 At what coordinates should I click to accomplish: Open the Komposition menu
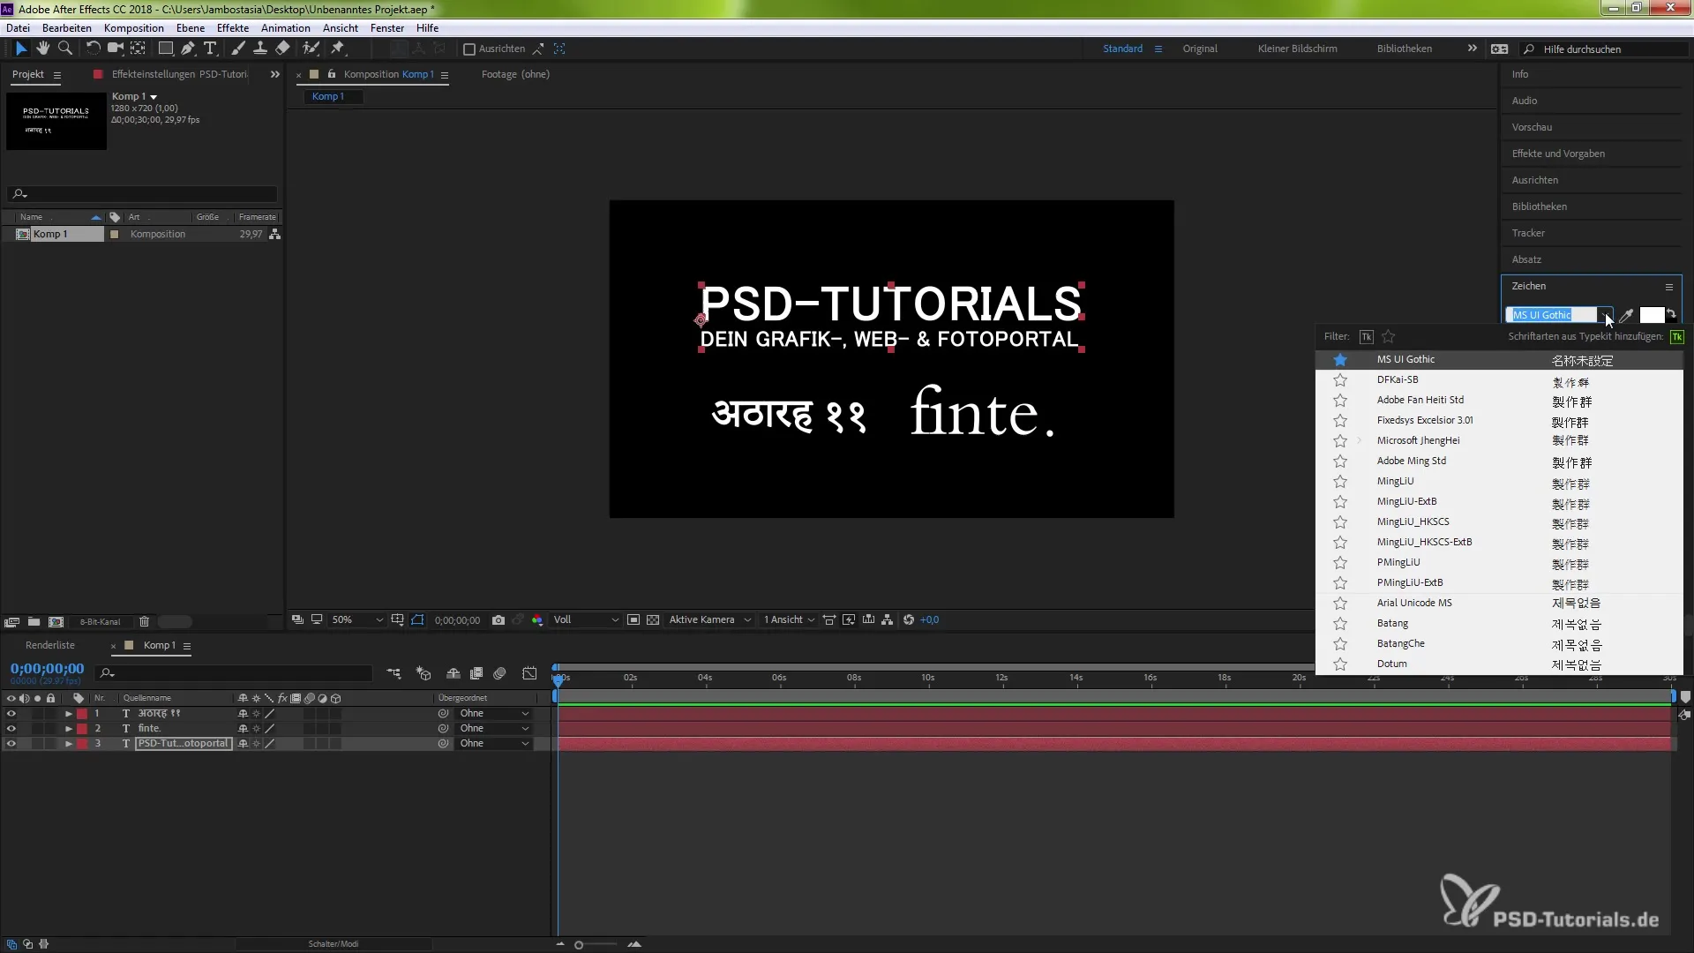[x=134, y=28]
